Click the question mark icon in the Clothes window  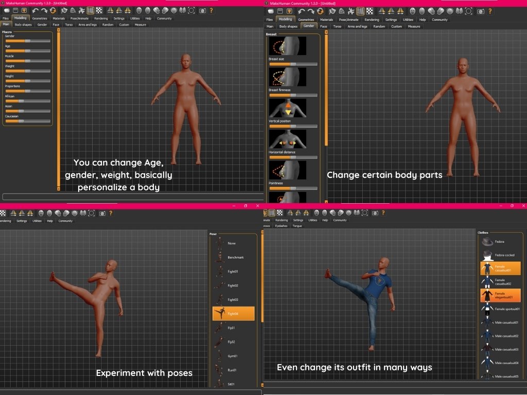pyautogui.click(x=383, y=213)
